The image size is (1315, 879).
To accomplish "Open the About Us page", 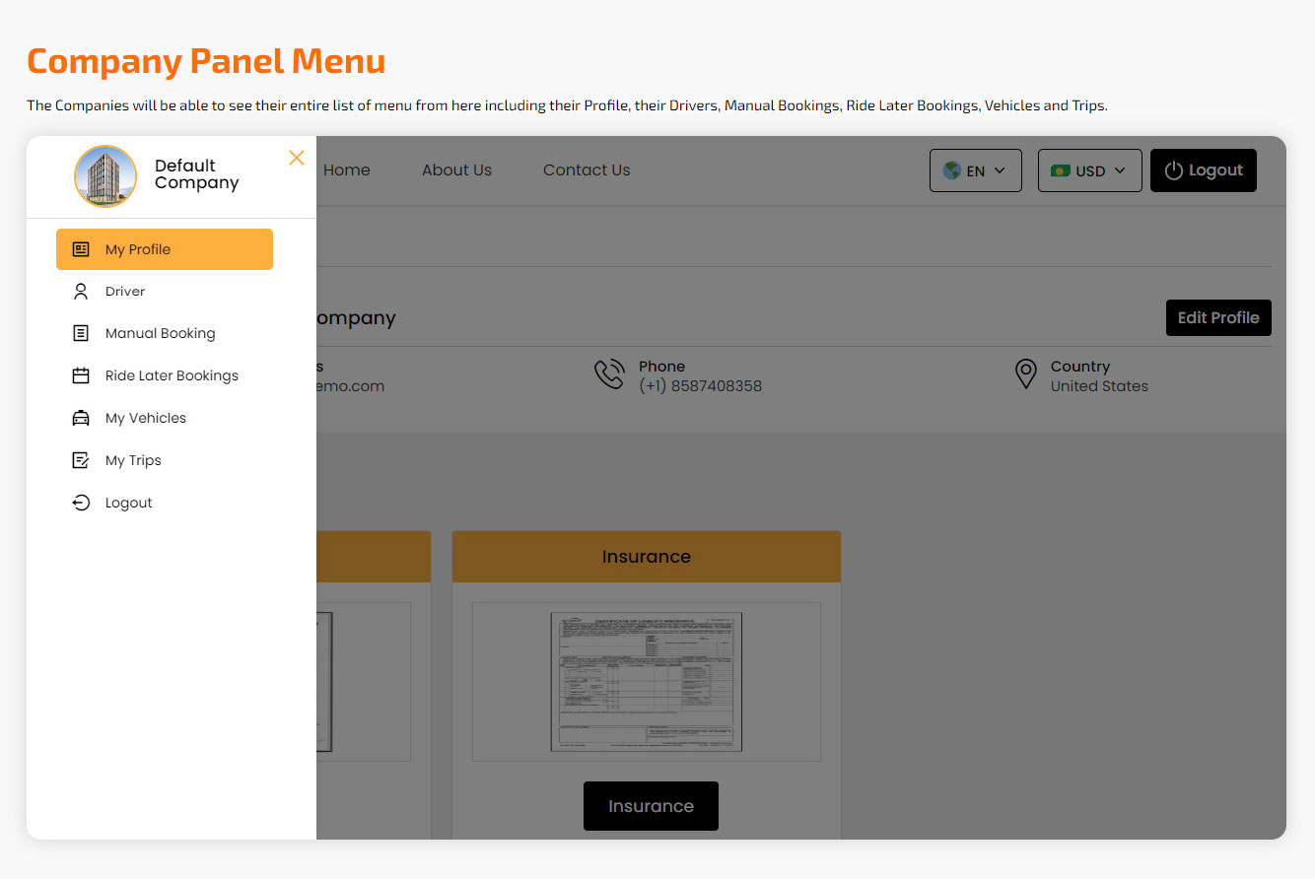I will point(456,169).
